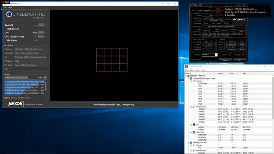Screen dimensions: 274x154
Task: Click the Fans PWM group icon
Action: click(194, 132)
